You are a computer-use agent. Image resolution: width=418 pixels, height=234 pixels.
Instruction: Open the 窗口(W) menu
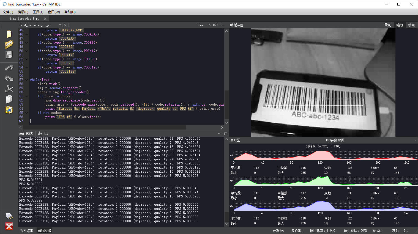(x=54, y=12)
